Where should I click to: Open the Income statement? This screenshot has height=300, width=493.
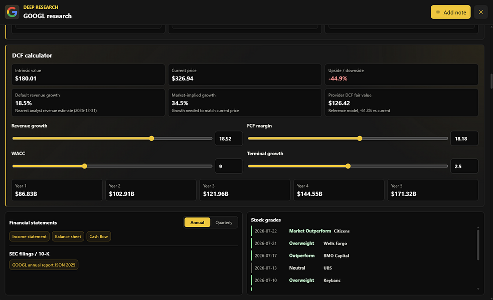coord(29,236)
